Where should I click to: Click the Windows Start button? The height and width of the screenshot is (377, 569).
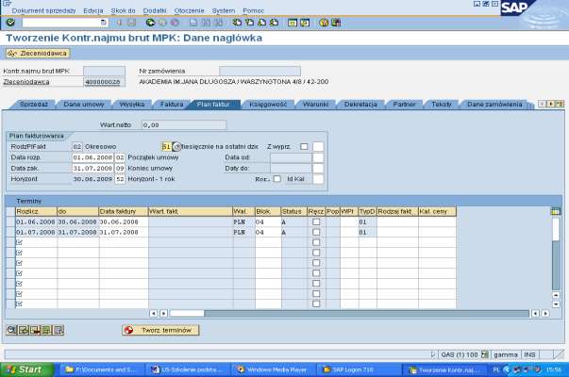click(27, 369)
